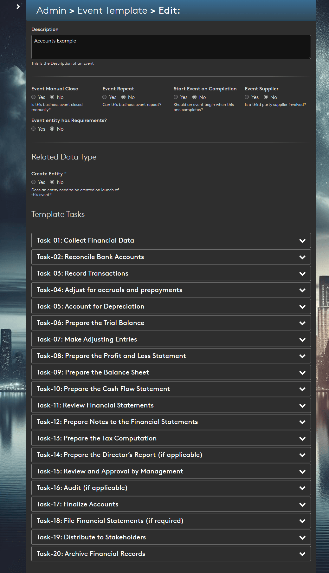Image resolution: width=329 pixels, height=573 pixels.
Task: Set Create Entity to Yes
Action: tap(34, 182)
